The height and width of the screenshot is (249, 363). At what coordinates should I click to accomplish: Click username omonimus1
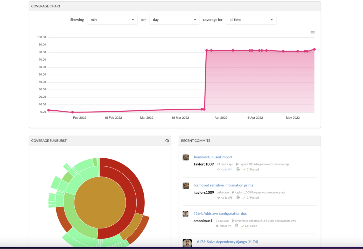pyautogui.click(x=203, y=221)
